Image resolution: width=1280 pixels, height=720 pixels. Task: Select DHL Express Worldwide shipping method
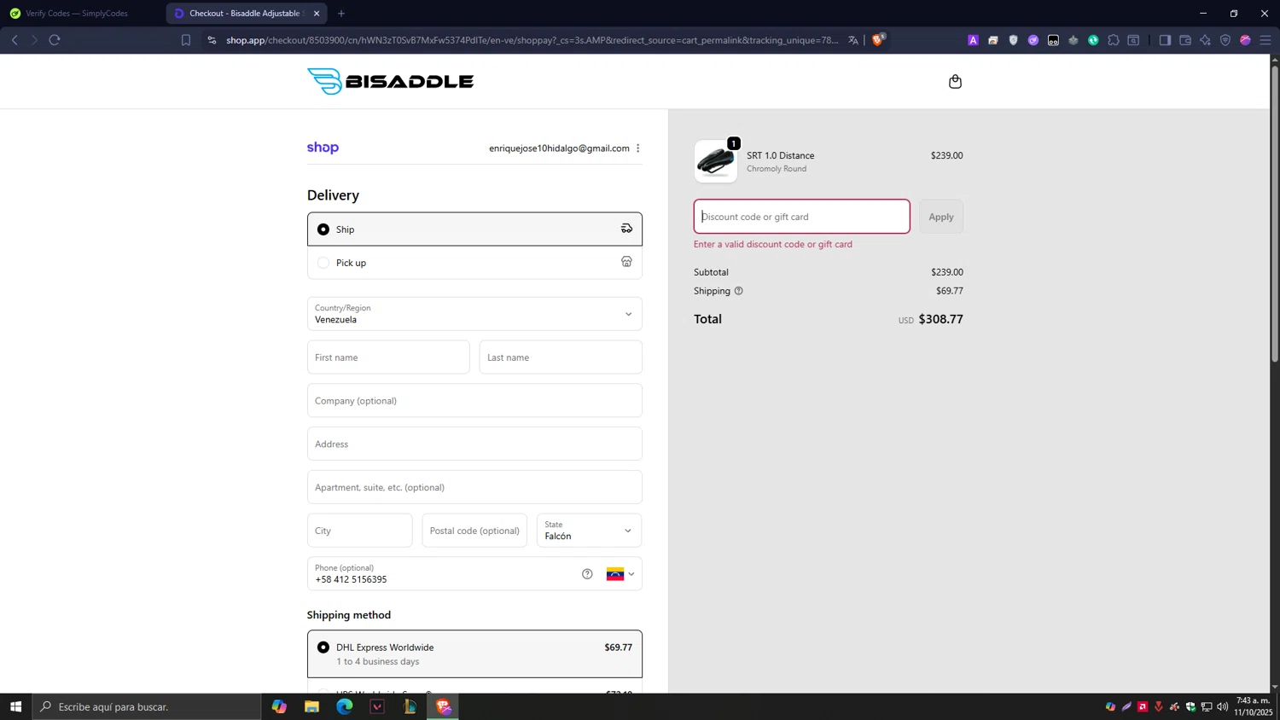click(x=474, y=654)
